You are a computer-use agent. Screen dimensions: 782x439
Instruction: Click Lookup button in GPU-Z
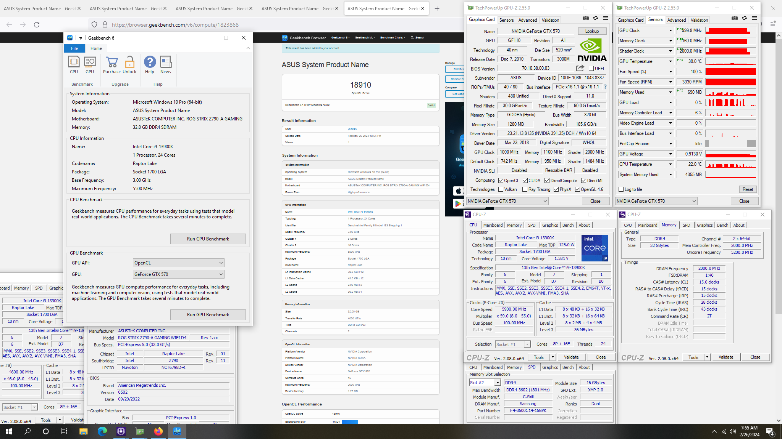pos(592,31)
